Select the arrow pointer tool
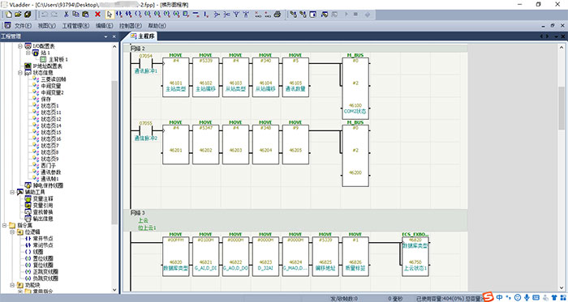The height and width of the screenshot is (302, 568). tap(110, 15)
